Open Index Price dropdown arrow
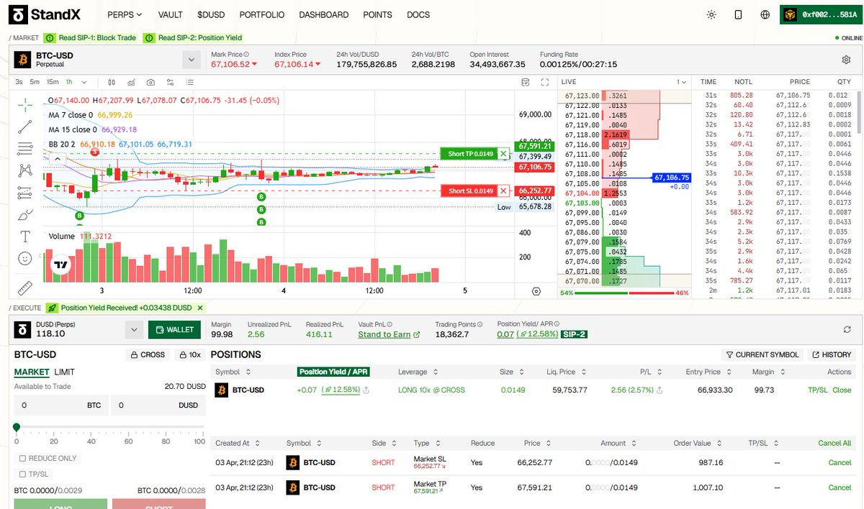Screen dimensions: 864x509 (x=318, y=65)
